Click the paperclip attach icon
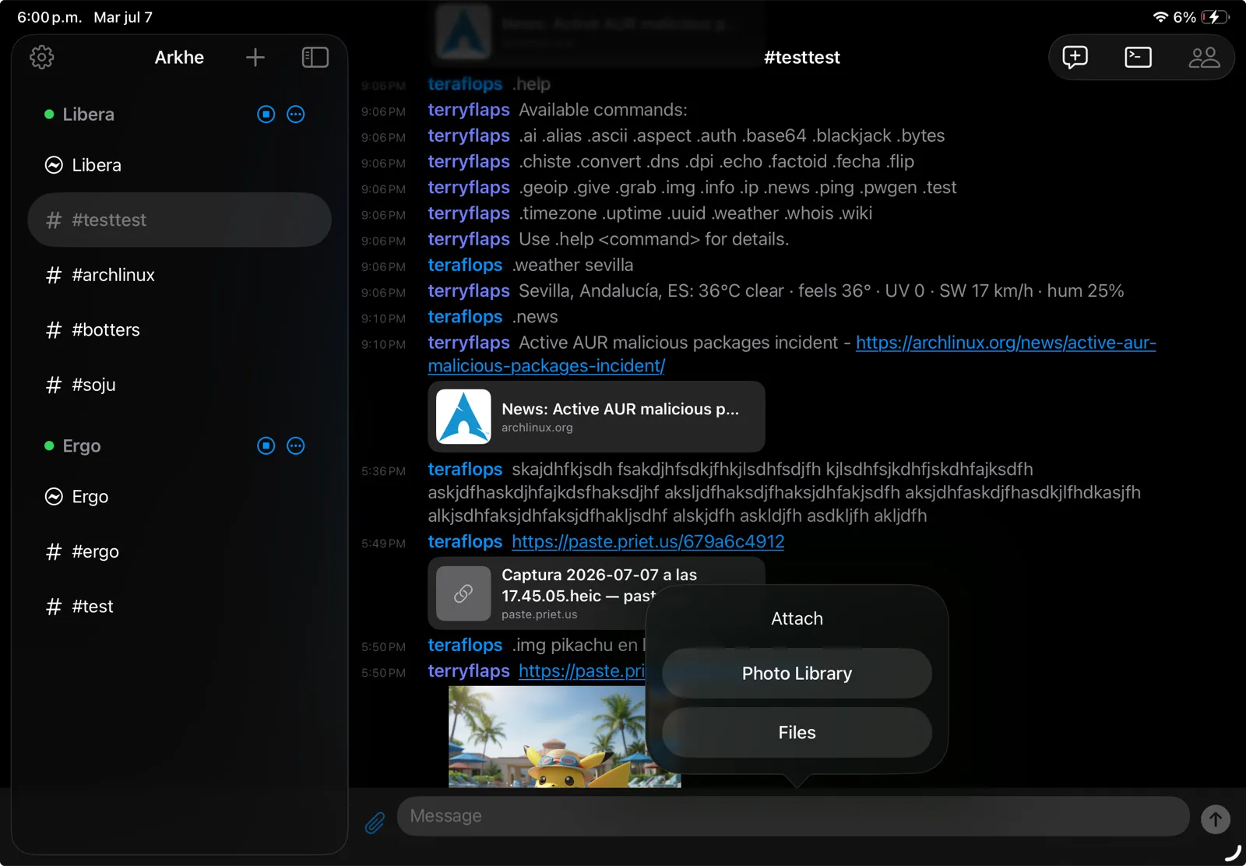This screenshot has height=866, width=1246. click(375, 822)
